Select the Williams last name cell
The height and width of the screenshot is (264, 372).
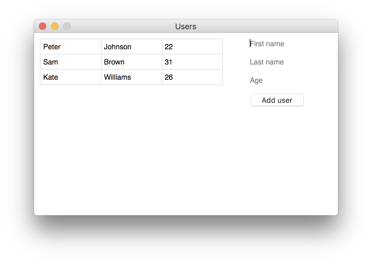[x=131, y=77]
